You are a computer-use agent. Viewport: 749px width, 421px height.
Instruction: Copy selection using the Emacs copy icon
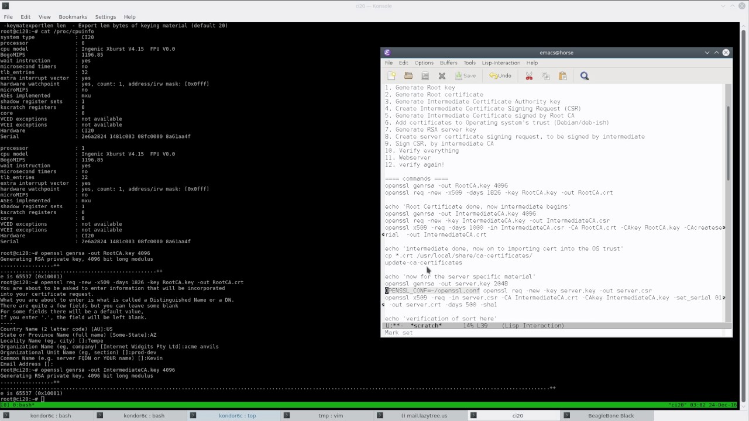point(545,76)
